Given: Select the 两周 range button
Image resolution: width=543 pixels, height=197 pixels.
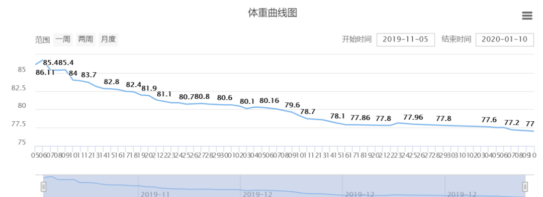Looking at the screenshot, I should (85, 40).
